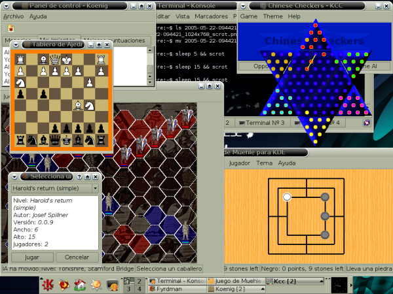Open Ayuda menu in Koenig panel
Image resolution: width=393 pixels, height=294 pixels.
coord(38,16)
